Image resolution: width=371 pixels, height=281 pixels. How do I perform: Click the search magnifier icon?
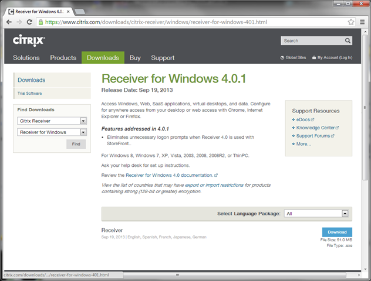(x=348, y=40)
